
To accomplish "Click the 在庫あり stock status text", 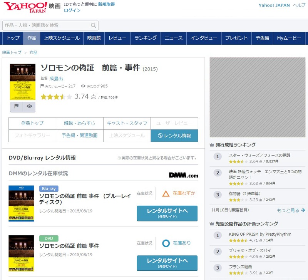I will point(182,243).
